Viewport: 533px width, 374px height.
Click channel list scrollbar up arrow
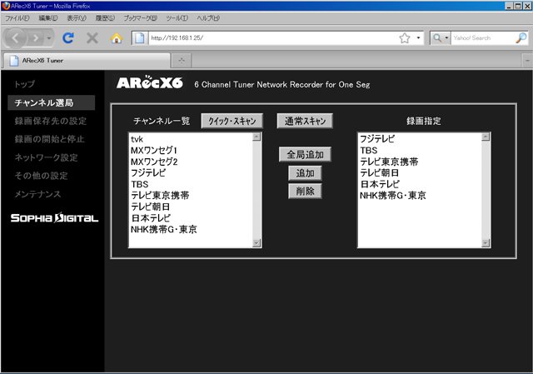pos(257,137)
